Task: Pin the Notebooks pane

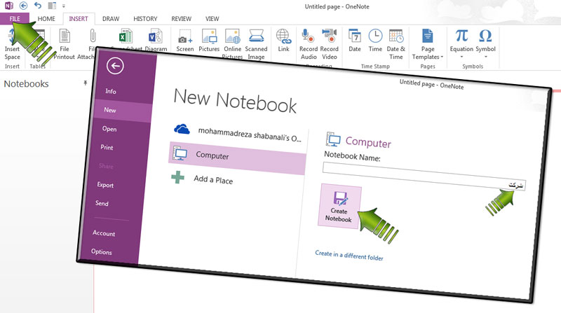Action: click(x=85, y=83)
